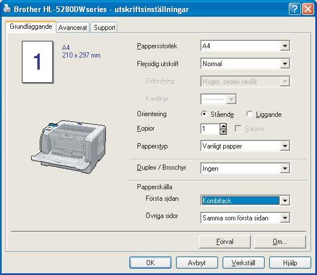Click the 'A4' paper size label in the preview

[66, 48]
